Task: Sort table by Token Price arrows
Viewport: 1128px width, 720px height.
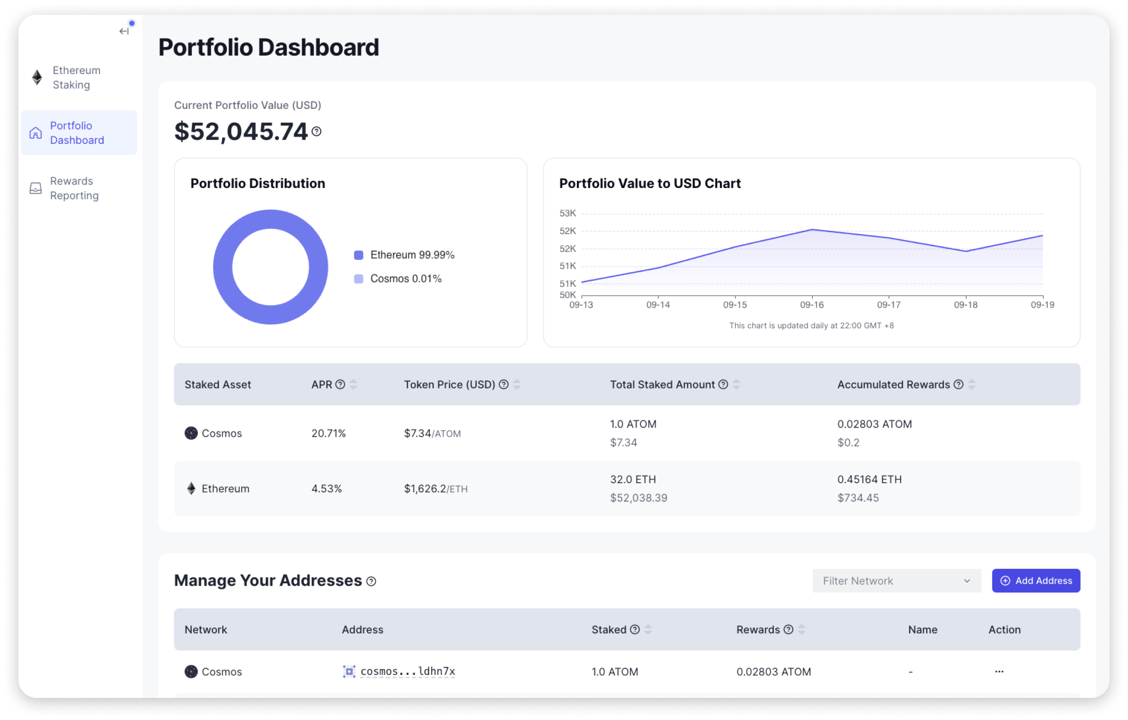Action: tap(517, 385)
